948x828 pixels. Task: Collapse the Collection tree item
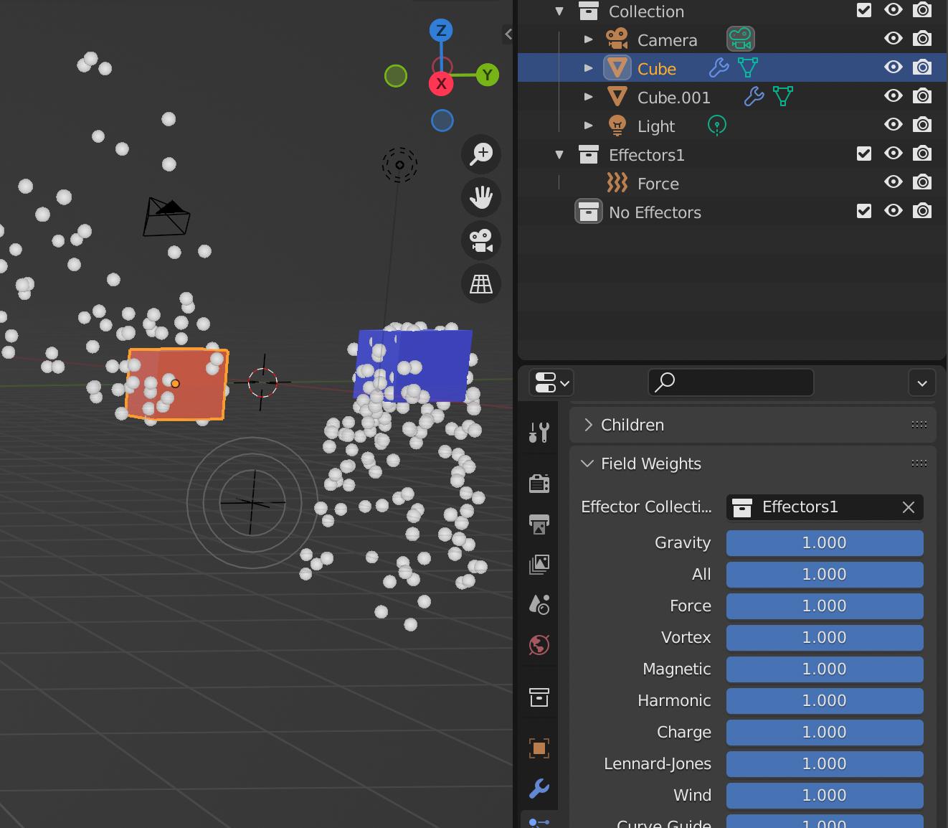(559, 11)
